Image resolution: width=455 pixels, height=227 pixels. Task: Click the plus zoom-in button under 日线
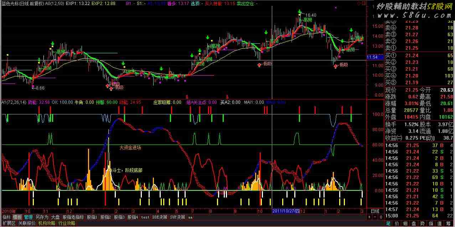pos(369,217)
